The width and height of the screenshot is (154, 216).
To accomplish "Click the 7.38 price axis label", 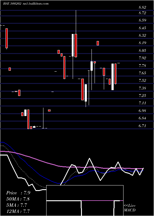I will click(x=142, y=88).
